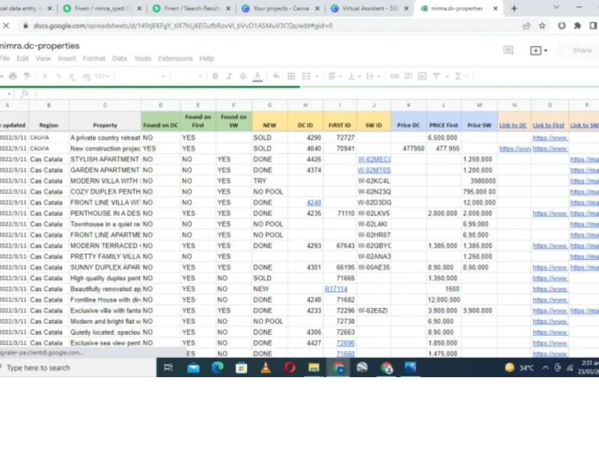
Task: Click the Link to DC header link
Action: 513,125
